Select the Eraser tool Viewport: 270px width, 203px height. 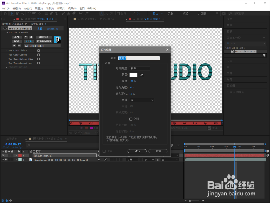click(74, 13)
